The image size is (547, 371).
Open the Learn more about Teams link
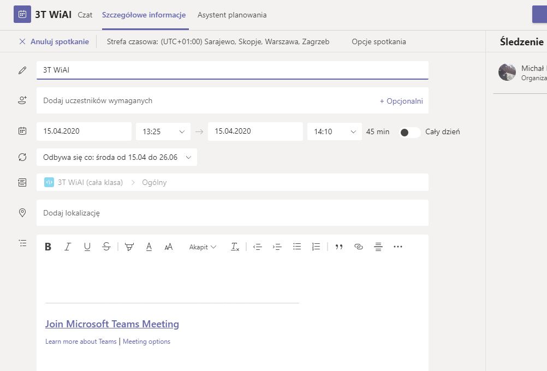(81, 342)
